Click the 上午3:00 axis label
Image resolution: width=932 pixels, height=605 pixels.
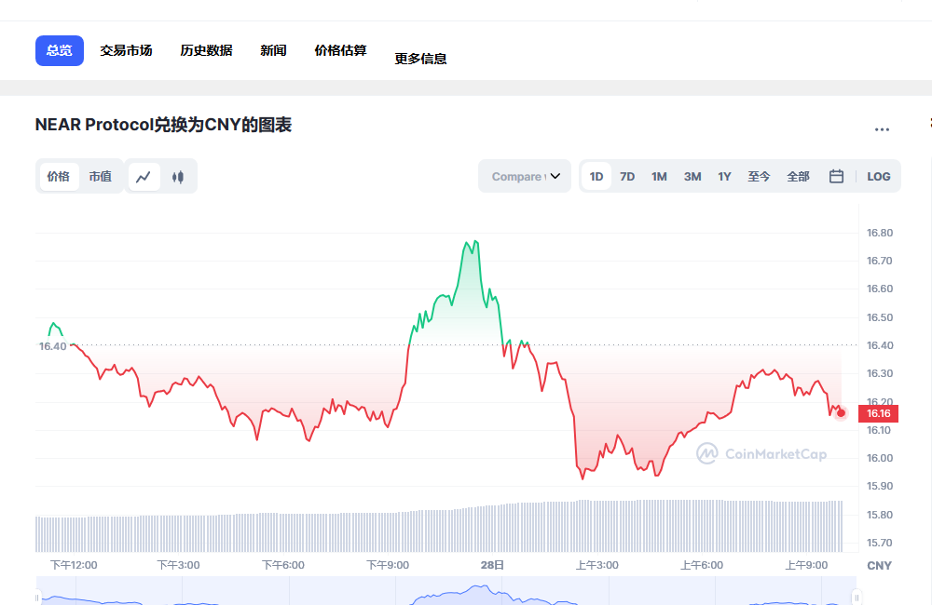(596, 565)
